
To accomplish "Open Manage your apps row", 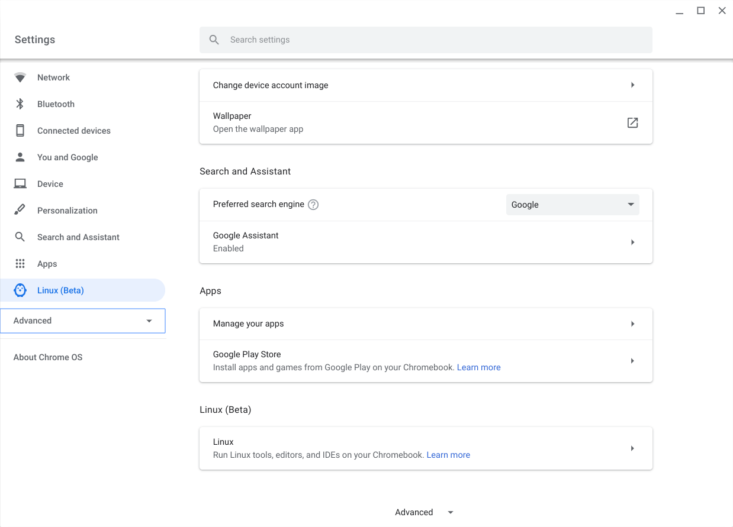I will point(426,324).
